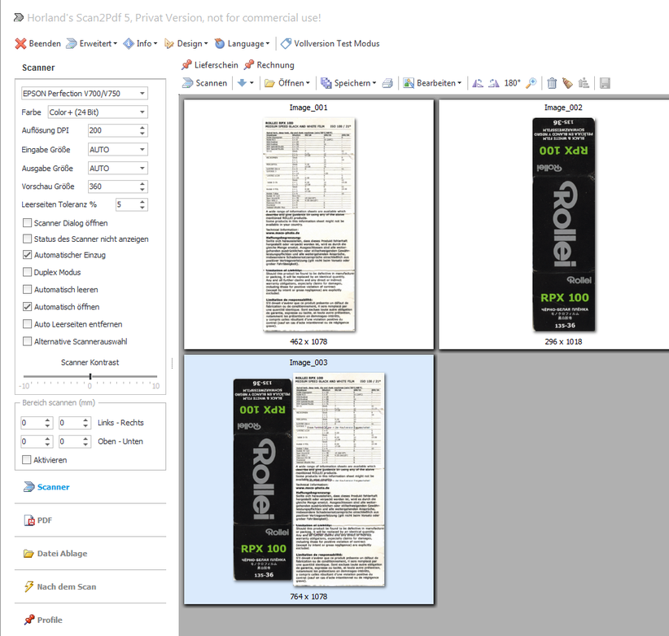Increase Leerseiten Toleranz percentage
The height and width of the screenshot is (636, 669).
coord(142,201)
